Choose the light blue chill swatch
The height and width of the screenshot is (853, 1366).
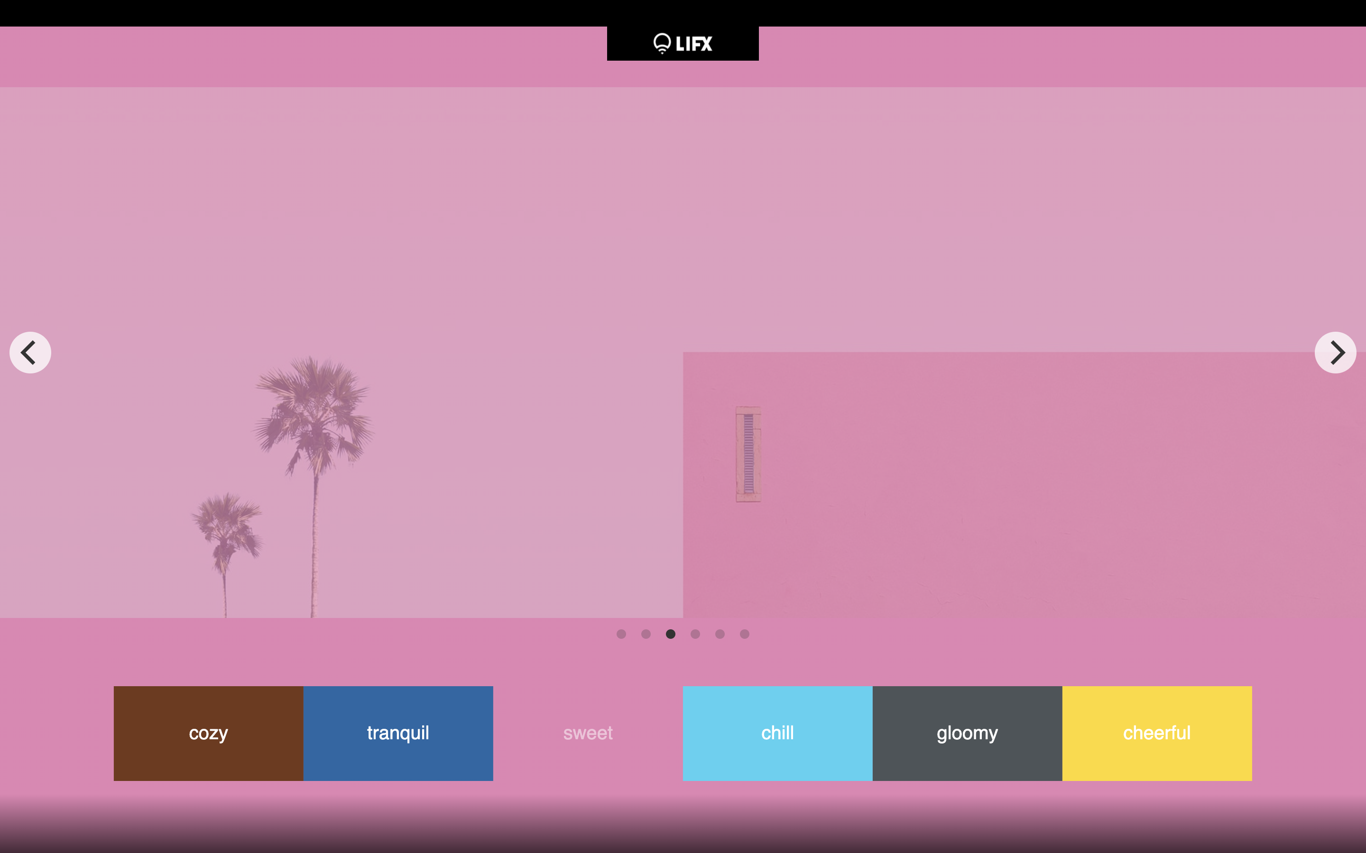coord(777,733)
